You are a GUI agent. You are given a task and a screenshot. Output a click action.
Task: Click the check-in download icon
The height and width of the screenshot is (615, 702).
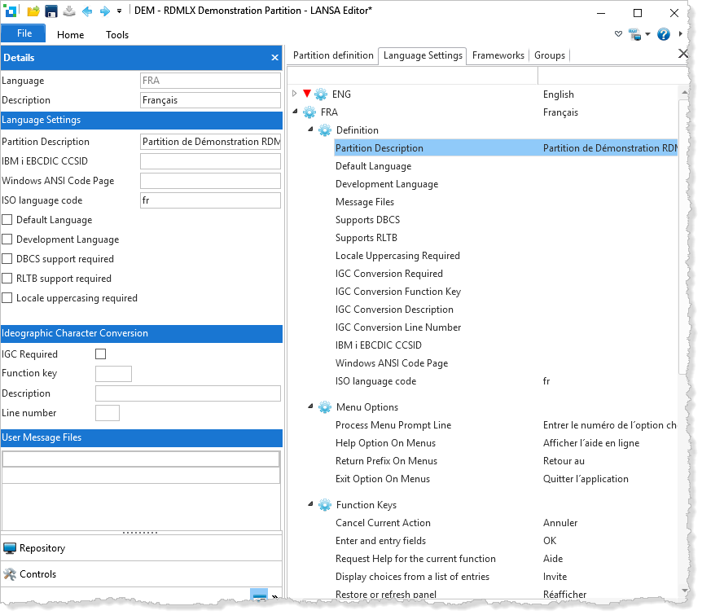[x=69, y=11]
